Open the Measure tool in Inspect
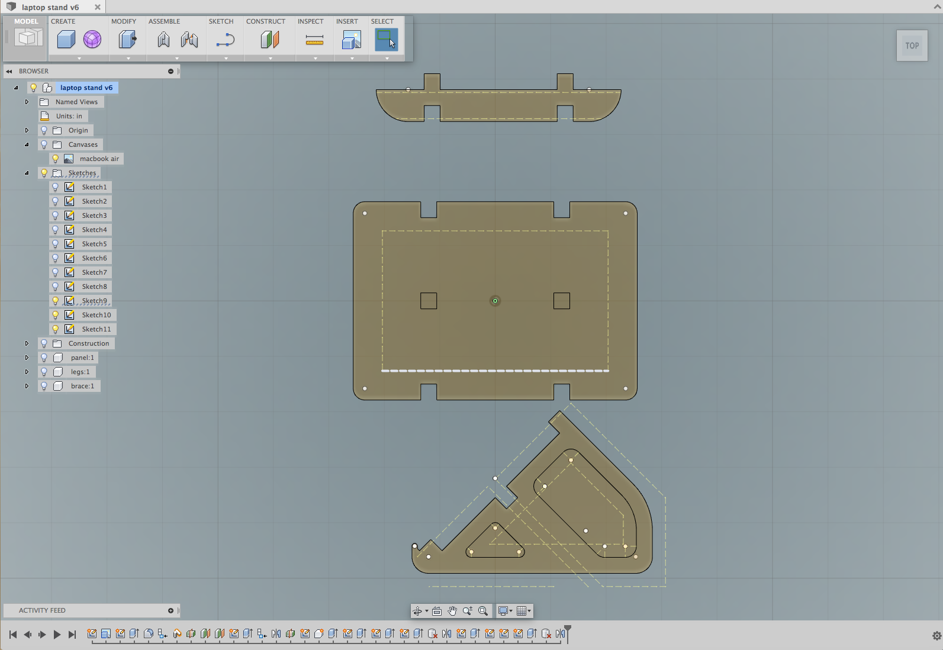 pos(314,40)
